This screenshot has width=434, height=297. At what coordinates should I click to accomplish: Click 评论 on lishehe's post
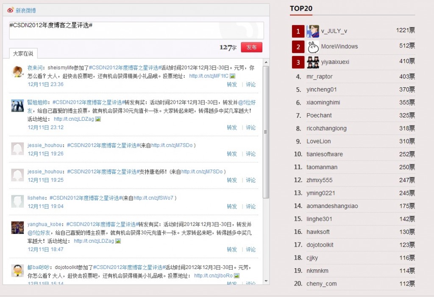pos(251,207)
